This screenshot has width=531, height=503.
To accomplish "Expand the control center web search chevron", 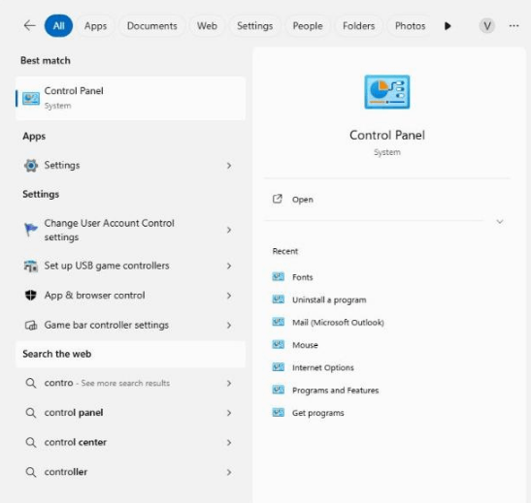I will (229, 443).
